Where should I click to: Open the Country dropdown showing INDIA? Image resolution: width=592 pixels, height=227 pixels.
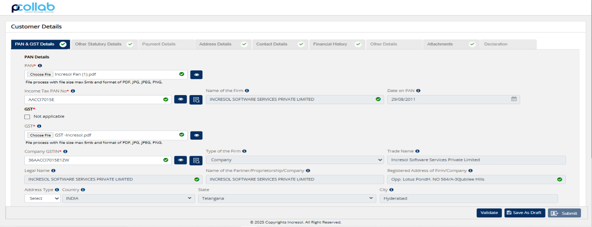(129, 198)
